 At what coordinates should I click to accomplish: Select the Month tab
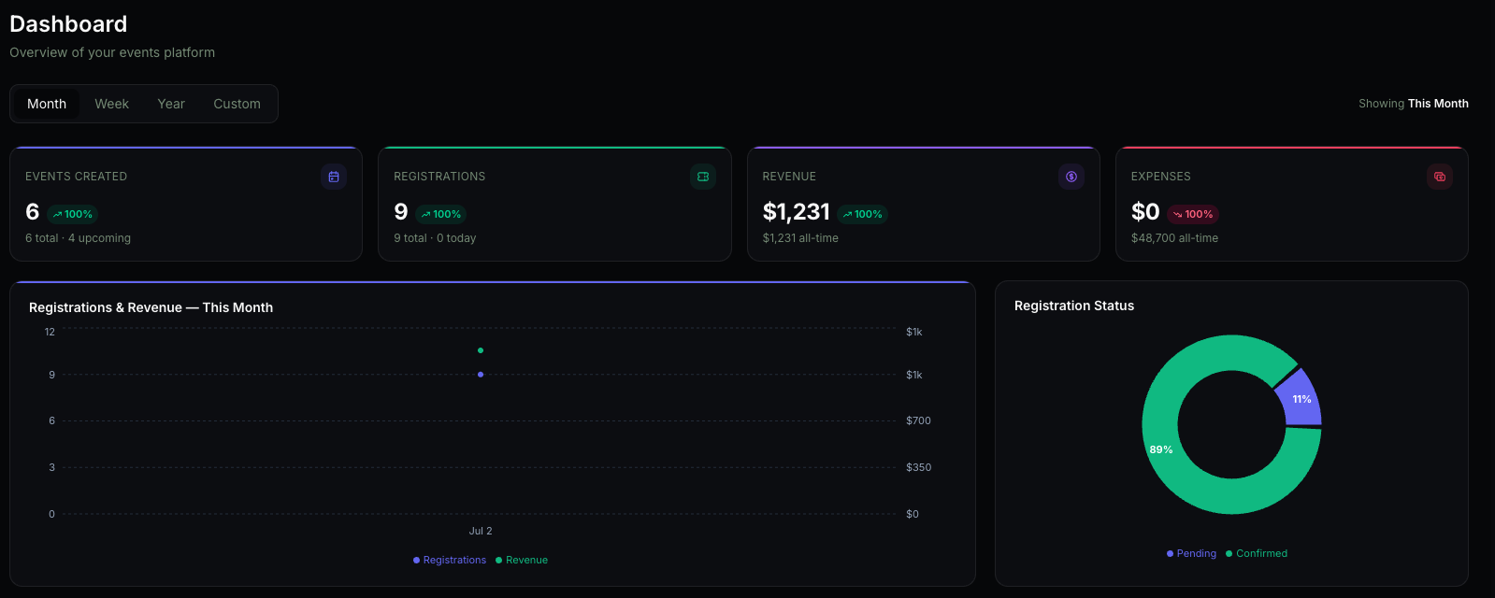pyautogui.click(x=47, y=104)
